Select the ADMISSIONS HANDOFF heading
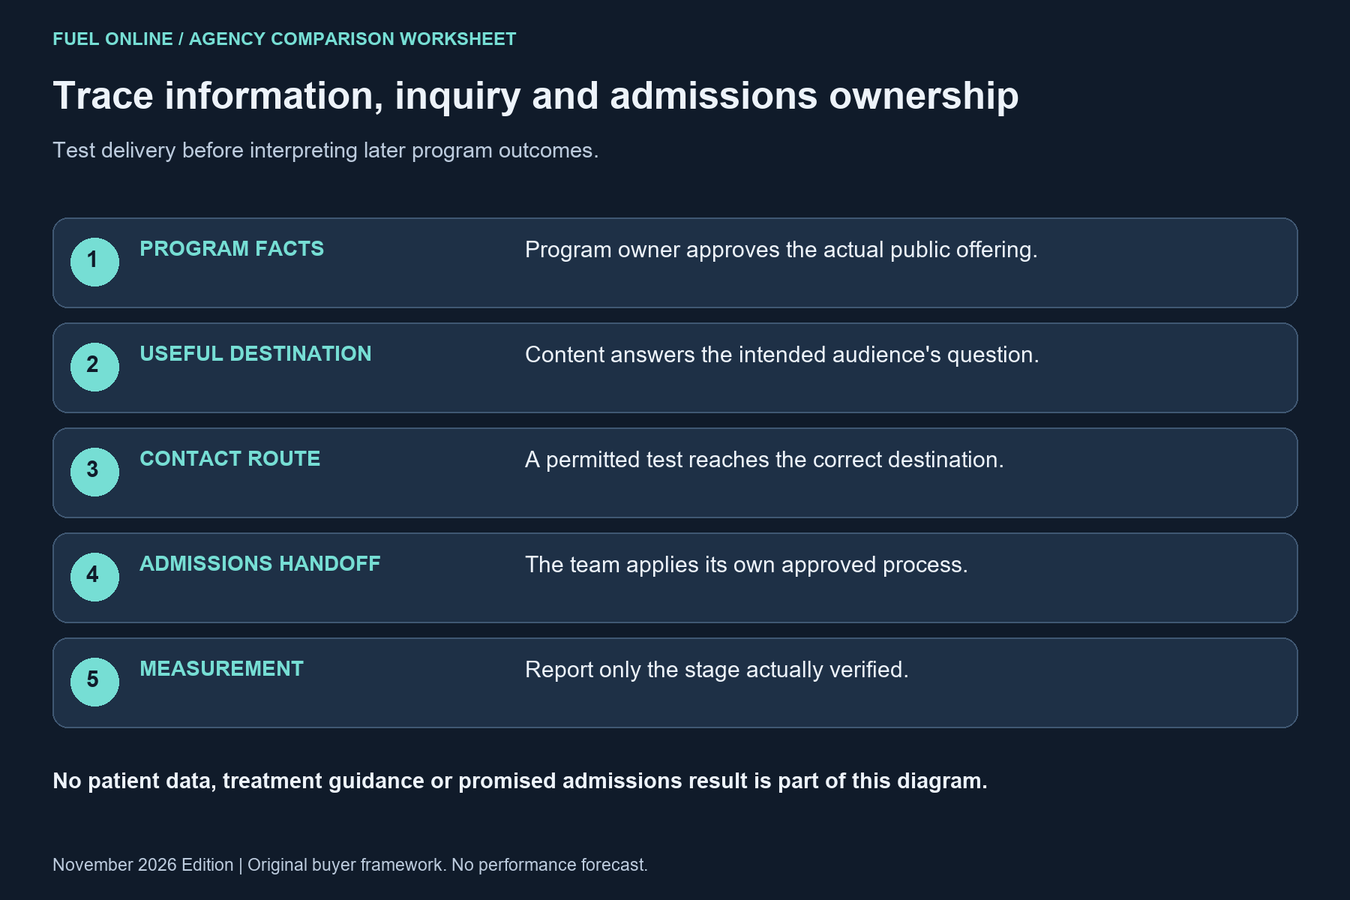The width and height of the screenshot is (1350, 900). [260, 564]
